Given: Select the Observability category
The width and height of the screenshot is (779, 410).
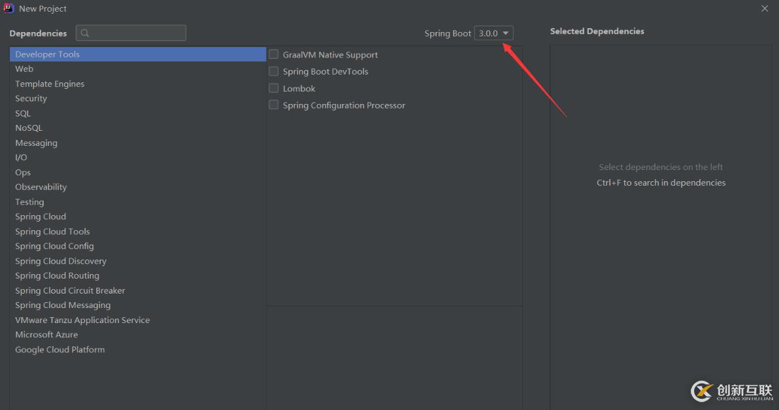Looking at the screenshot, I should point(41,187).
